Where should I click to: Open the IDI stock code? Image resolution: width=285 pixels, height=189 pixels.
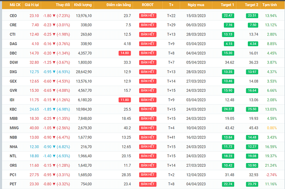tap(12, 100)
